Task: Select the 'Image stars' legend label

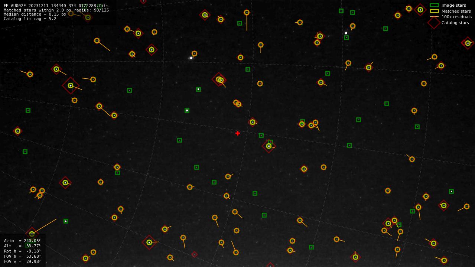Action: (x=453, y=5)
